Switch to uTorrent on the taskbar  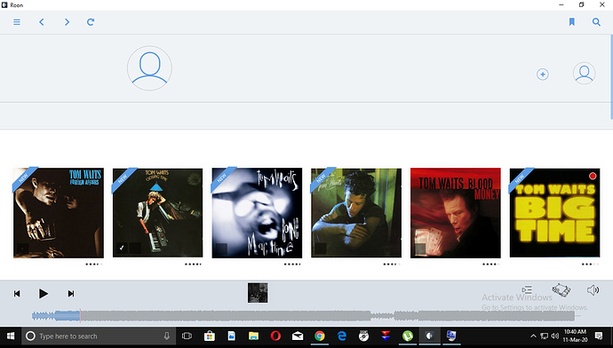point(408,336)
